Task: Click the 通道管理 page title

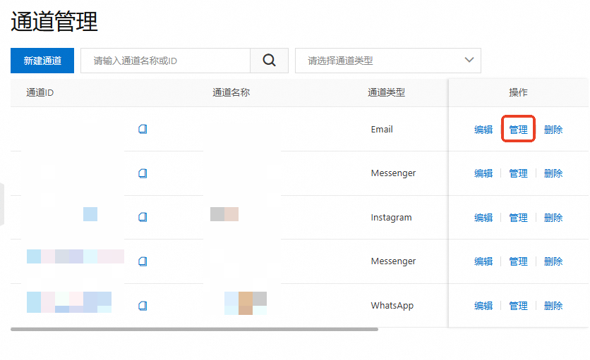Action: click(54, 21)
